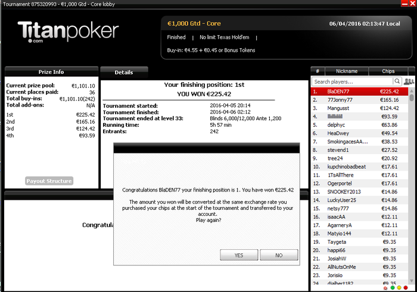Sort by the Chips column header

[x=388, y=71]
